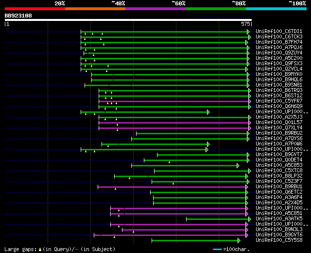The width and height of the screenshot is (311, 253).
Task: Select the query name BB923108
Action: (18, 16)
